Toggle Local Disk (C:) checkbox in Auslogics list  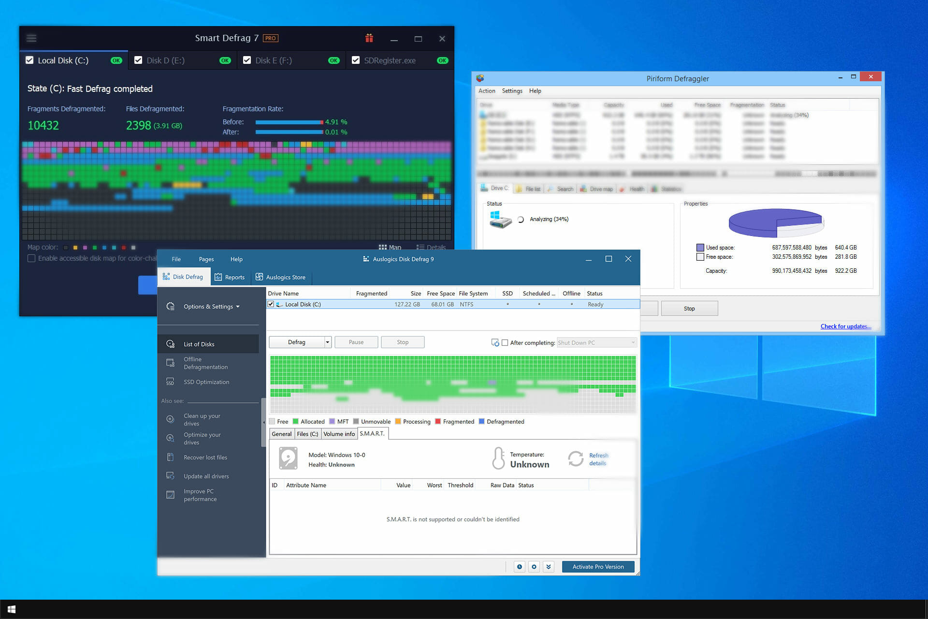[271, 304]
